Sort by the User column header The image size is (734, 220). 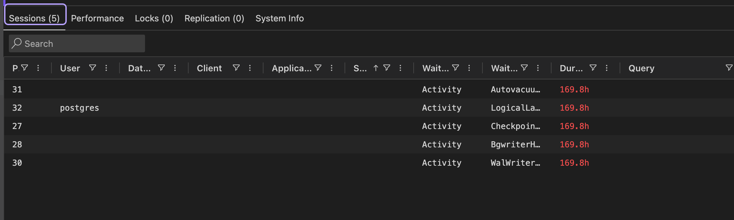click(x=70, y=68)
